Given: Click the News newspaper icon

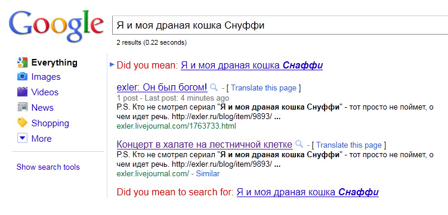Looking at the screenshot, I should [22, 107].
